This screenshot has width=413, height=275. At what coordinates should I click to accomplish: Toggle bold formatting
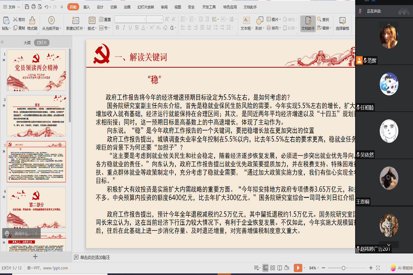pyautogui.click(x=117, y=28)
